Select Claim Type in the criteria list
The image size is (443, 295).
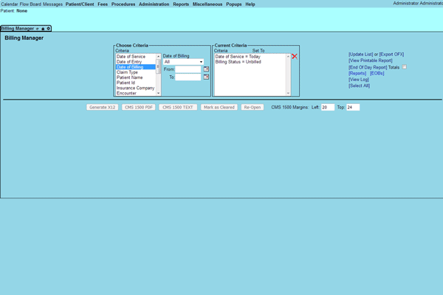click(127, 72)
